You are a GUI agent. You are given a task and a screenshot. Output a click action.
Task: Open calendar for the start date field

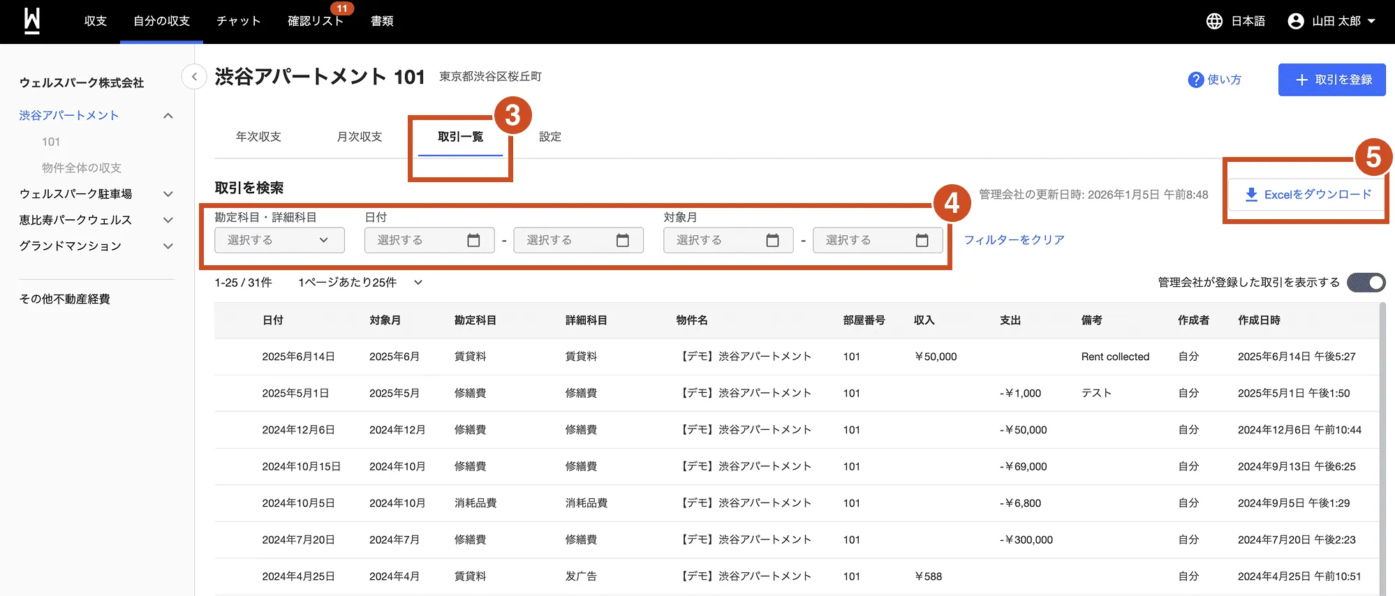point(473,240)
